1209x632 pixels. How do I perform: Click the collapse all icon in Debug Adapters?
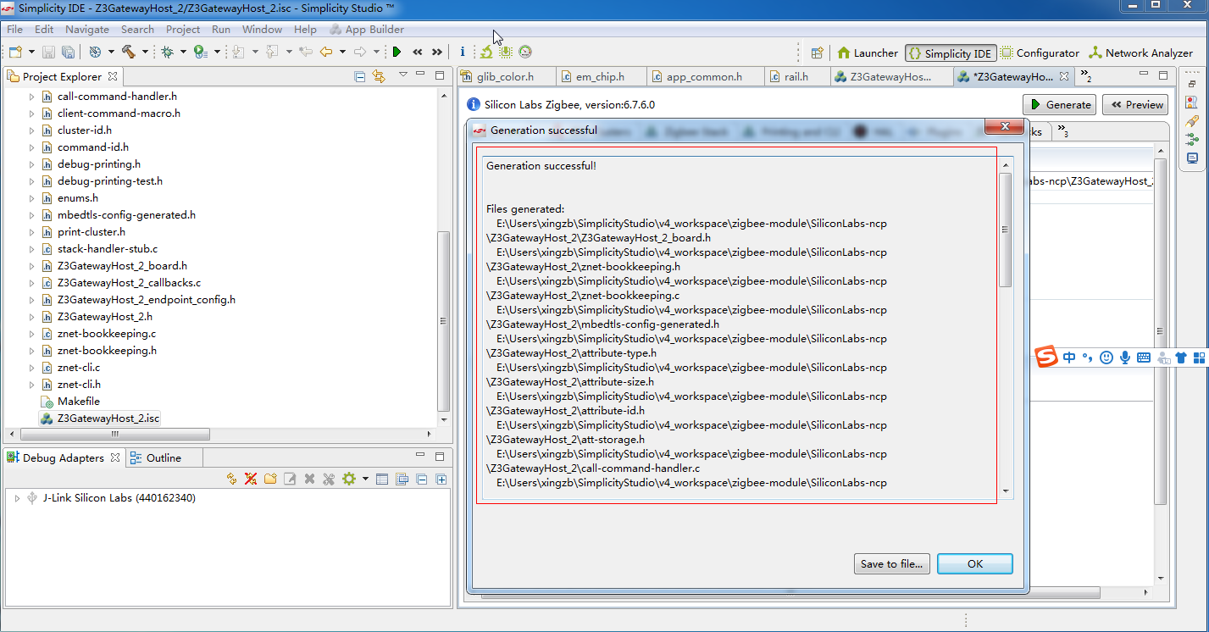click(421, 480)
